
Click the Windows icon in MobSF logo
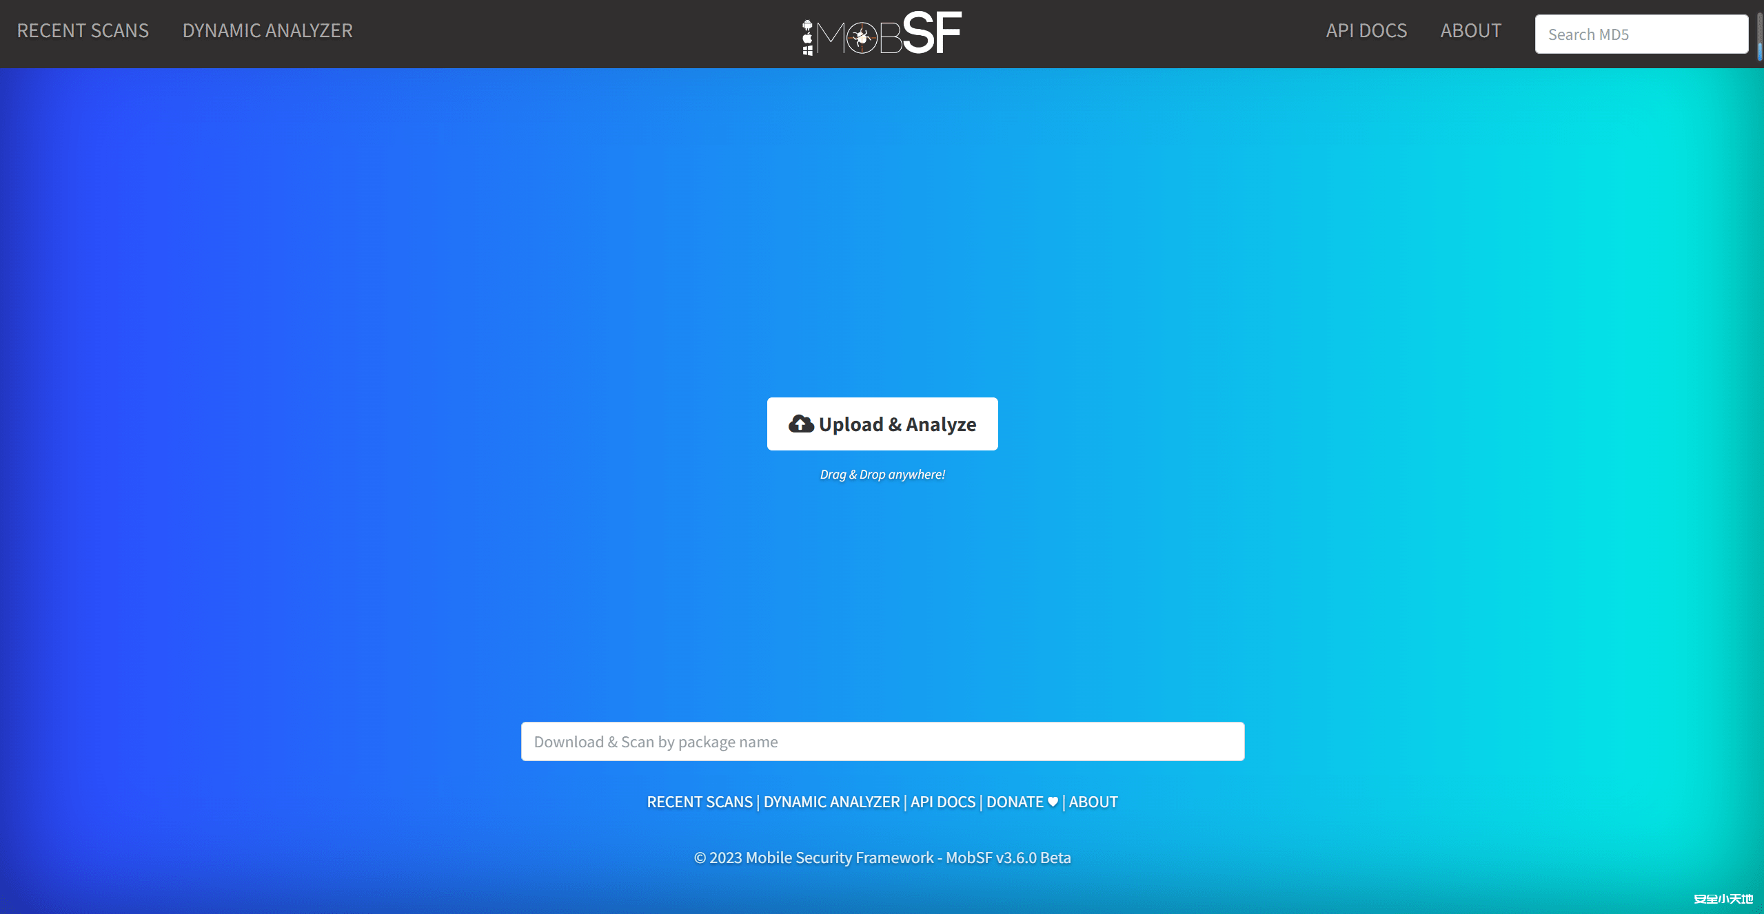tap(807, 50)
